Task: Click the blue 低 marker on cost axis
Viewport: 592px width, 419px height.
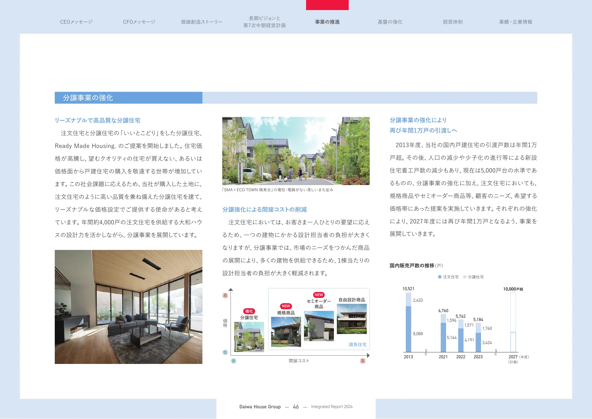Action: (x=234, y=361)
